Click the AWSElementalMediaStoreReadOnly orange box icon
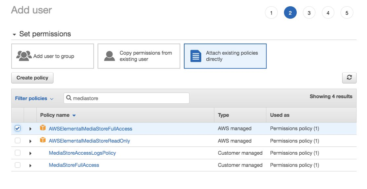The width and height of the screenshot is (367, 189). pyautogui.click(x=43, y=140)
